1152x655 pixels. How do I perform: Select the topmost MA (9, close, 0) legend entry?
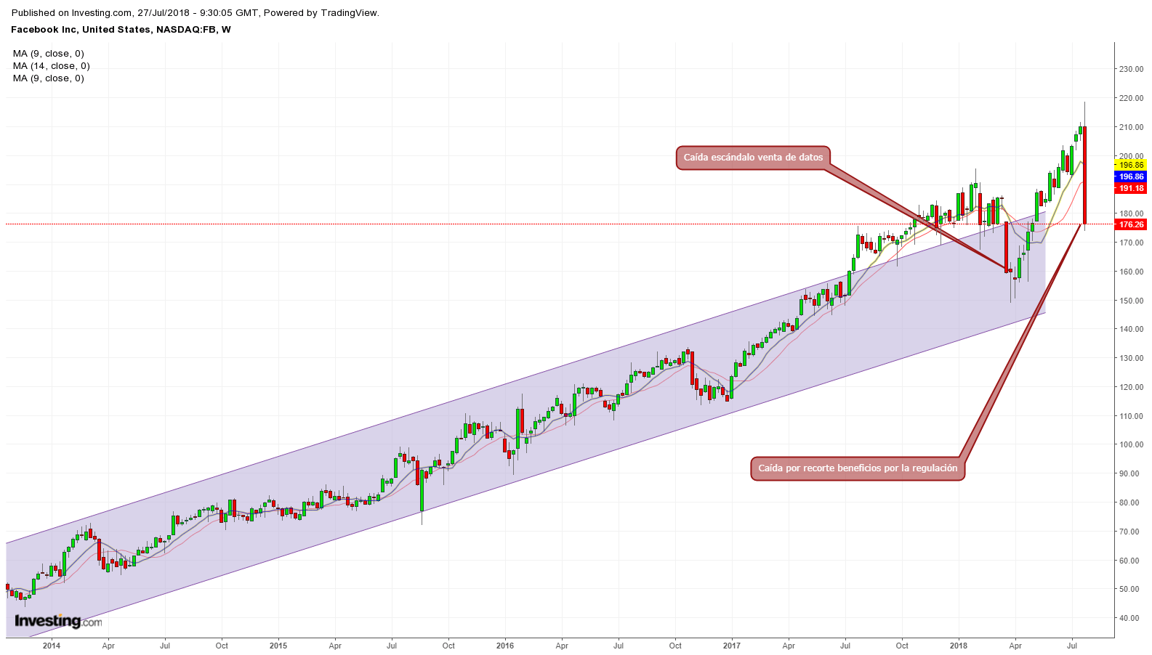pyautogui.click(x=48, y=54)
